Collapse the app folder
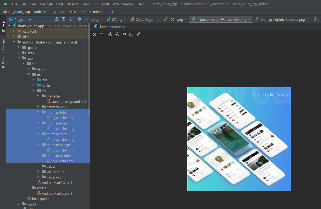Screen dimensions: 321x209 point(19,58)
